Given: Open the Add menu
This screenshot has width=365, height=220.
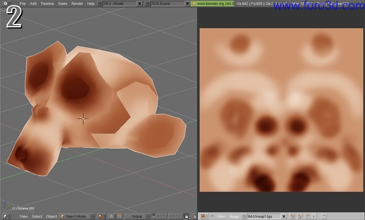Looking at the screenshot, I should tap(33, 3).
